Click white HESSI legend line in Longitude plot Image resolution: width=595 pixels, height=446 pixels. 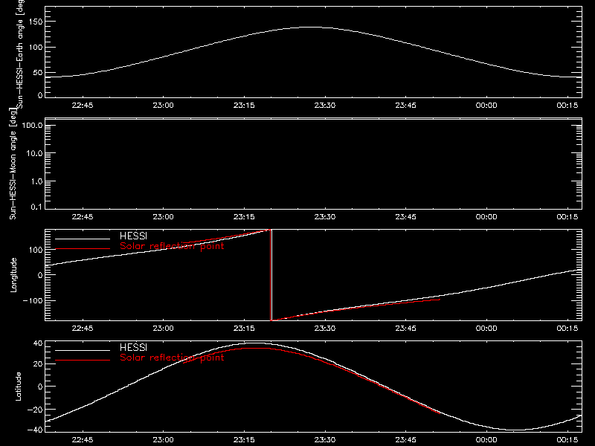click(83, 239)
